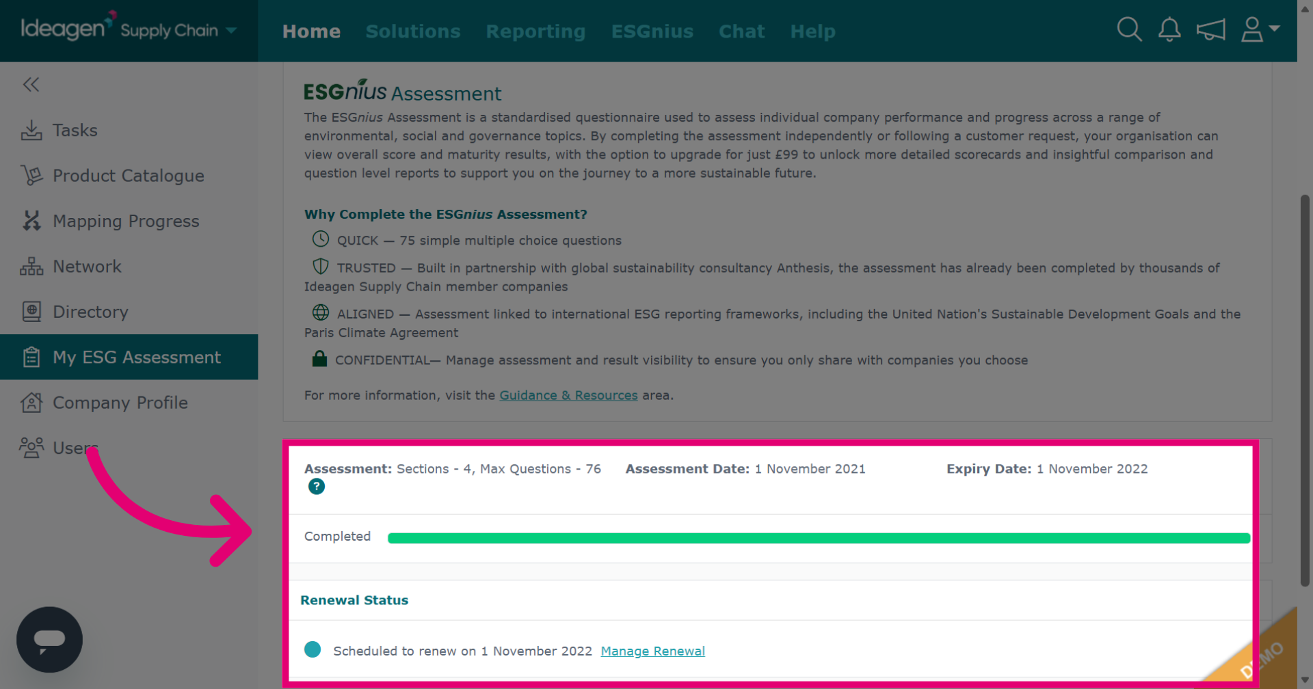Open the notifications bell
The width and height of the screenshot is (1313, 689).
pyautogui.click(x=1169, y=29)
